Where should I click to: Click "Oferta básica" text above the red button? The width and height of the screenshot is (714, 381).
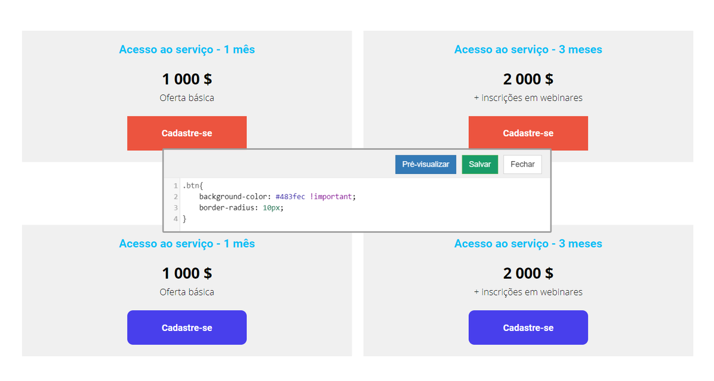(187, 98)
